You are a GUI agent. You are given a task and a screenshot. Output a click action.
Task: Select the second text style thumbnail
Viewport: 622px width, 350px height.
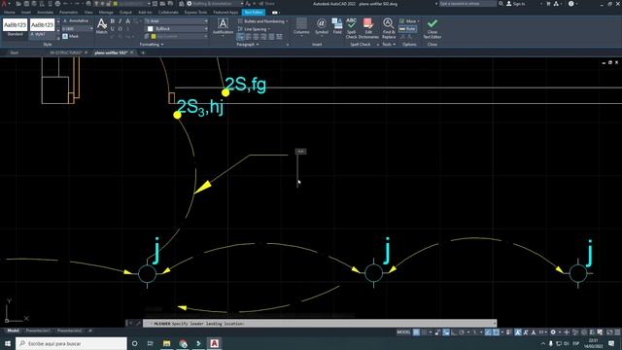click(x=42, y=27)
